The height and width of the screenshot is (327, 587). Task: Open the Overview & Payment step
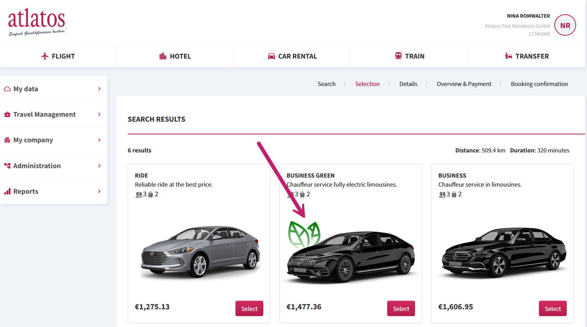tap(464, 84)
